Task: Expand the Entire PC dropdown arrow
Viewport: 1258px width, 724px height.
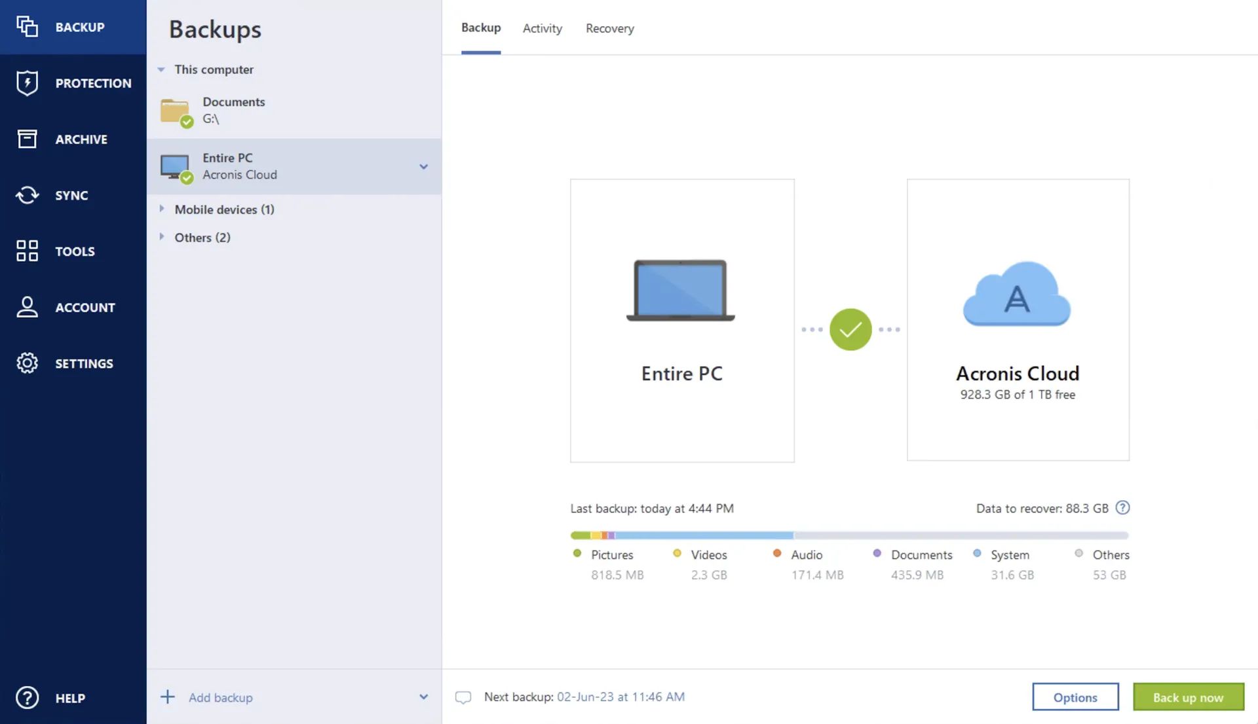Action: pos(423,166)
